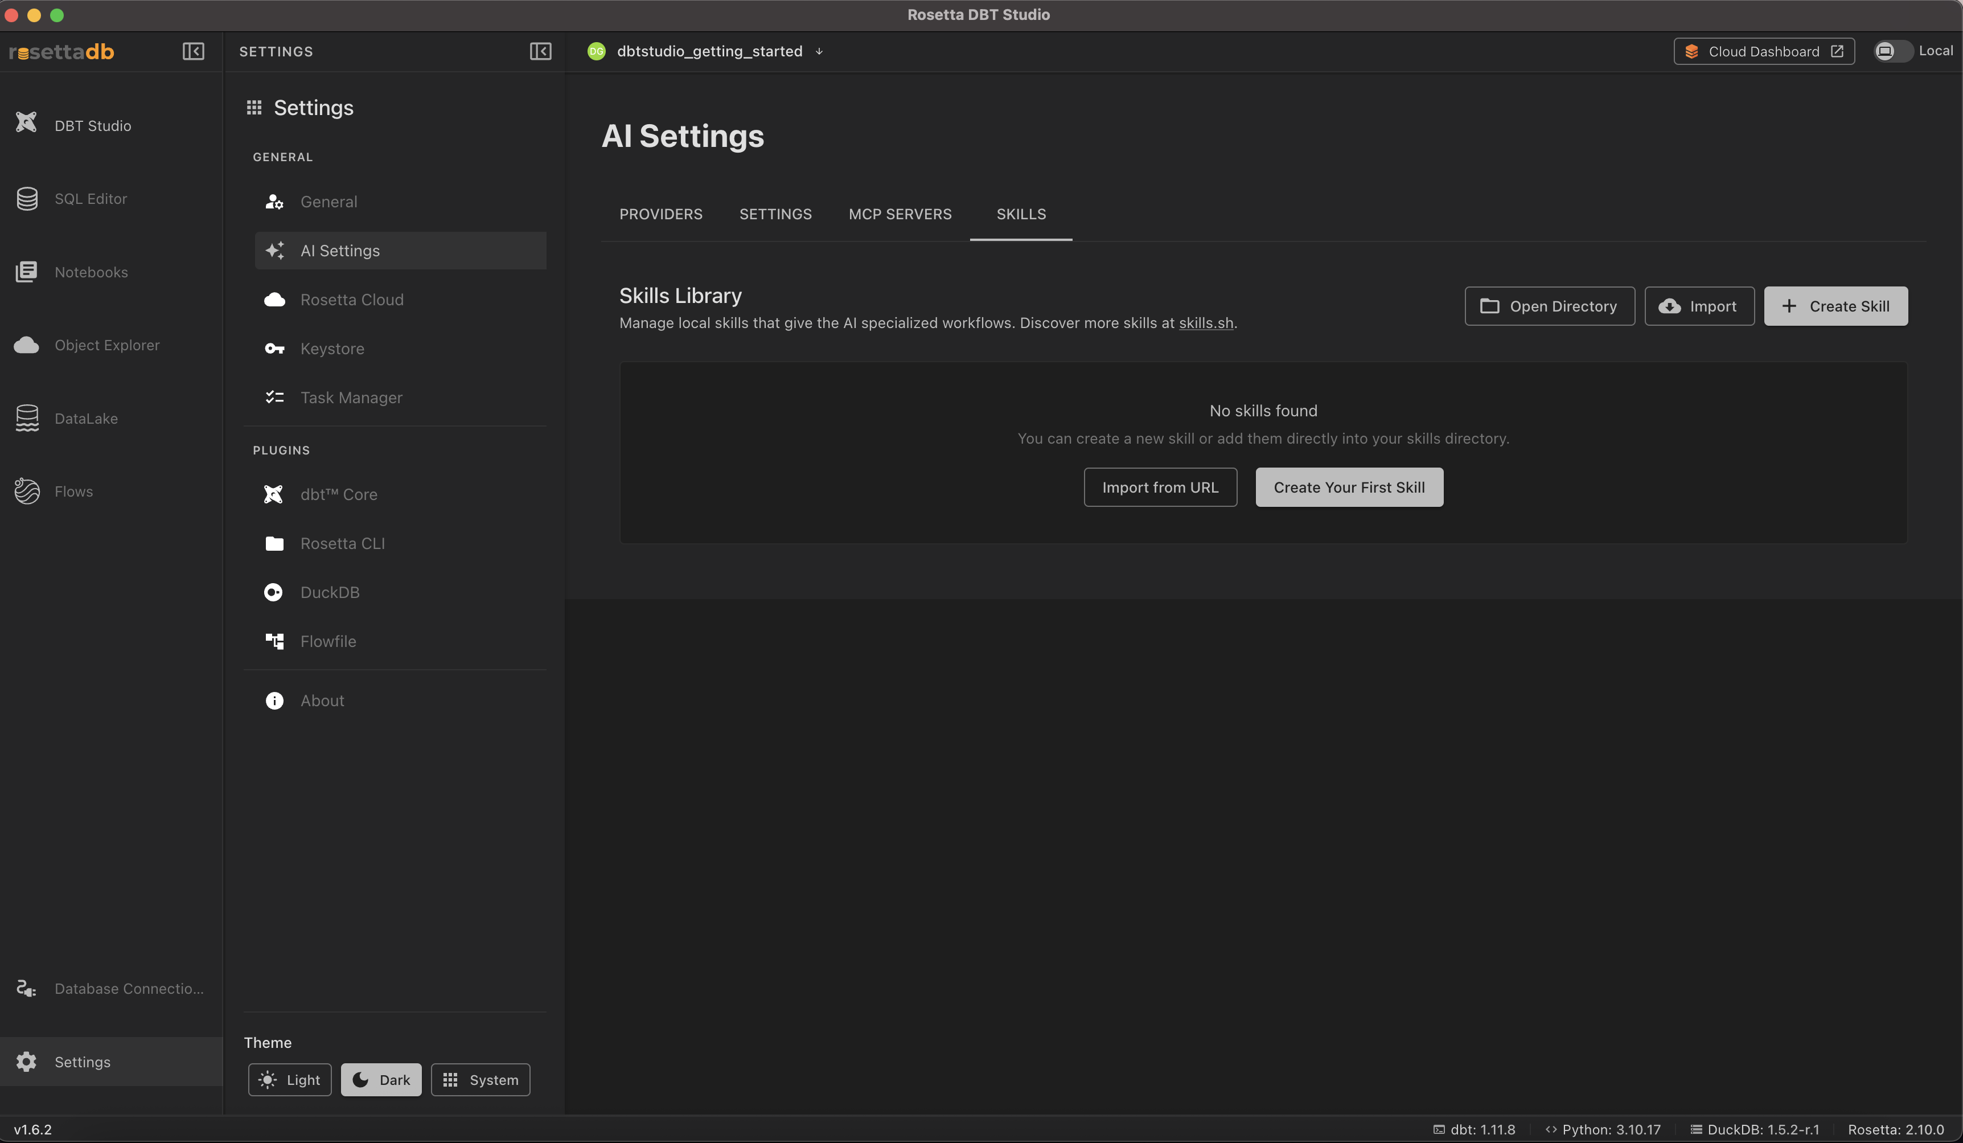Click the green project avatar badge

pos(597,51)
